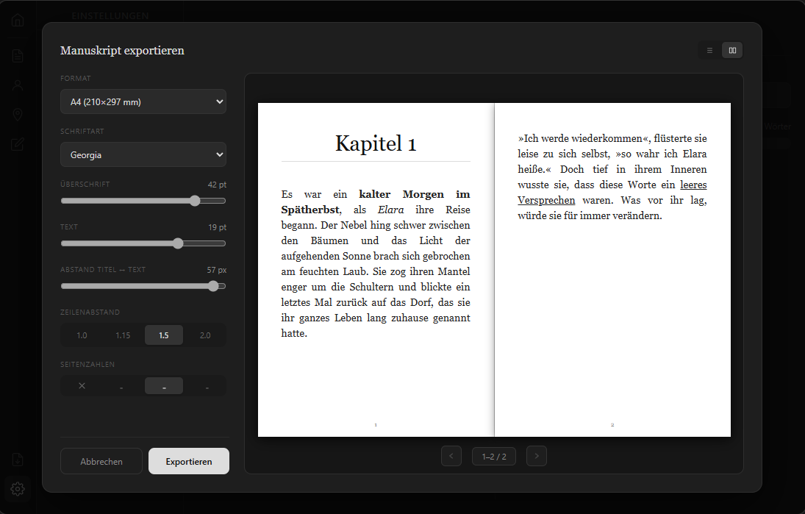Select left-aligned page number position
This screenshot has height=514, width=805.
(x=121, y=385)
